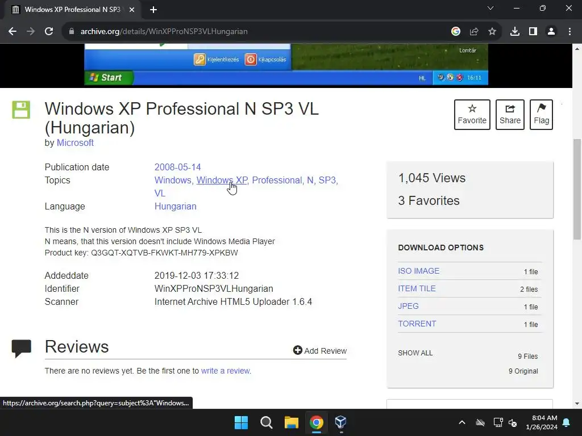The width and height of the screenshot is (582, 436).
Task: Click Chrome icon in taskbar
Action: pyautogui.click(x=317, y=422)
